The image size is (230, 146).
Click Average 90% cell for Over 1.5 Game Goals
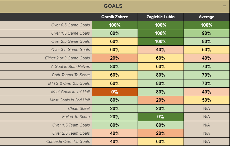[206, 33]
